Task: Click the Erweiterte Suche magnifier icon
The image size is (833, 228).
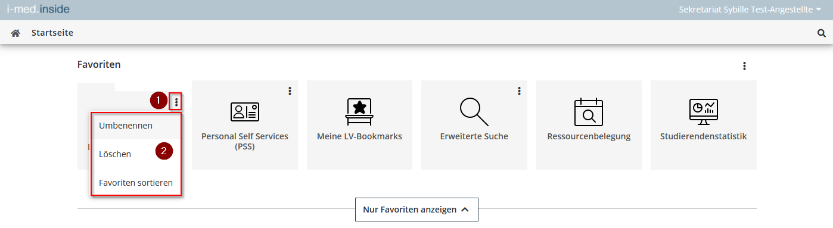Action: click(x=474, y=111)
